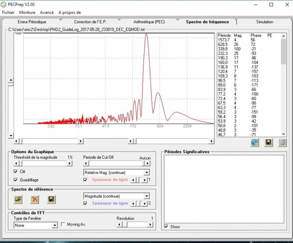This screenshot has width=293, height=243.
Task: Click period list scrollbar down arrow
Action: click(283, 134)
